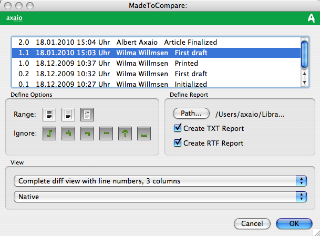Select the Range icon with dark lower lines
Screen dimensions: 320x236
[x=68, y=115]
